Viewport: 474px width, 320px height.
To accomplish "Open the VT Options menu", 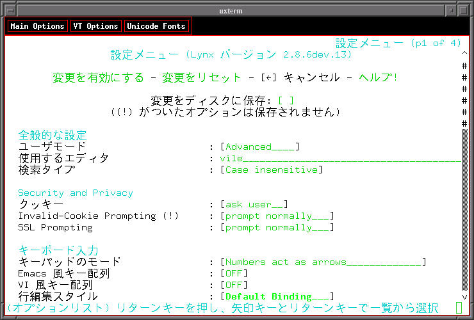I will click(95, 26).
